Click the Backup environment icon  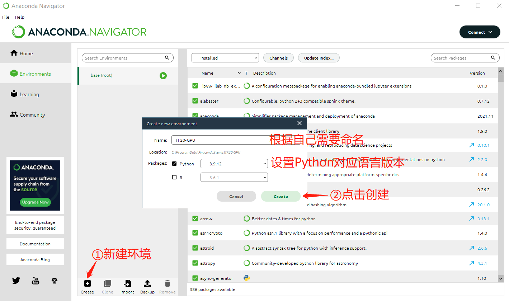pyautogui.click(x=147, y=283)
